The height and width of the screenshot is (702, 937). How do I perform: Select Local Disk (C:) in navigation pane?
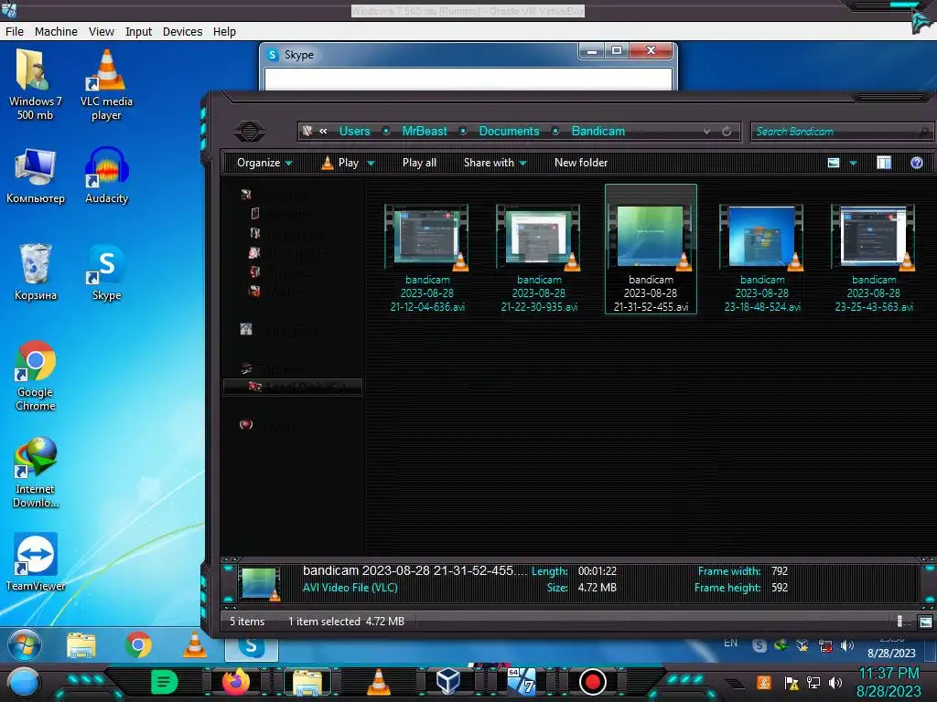[x=293, y=387]
